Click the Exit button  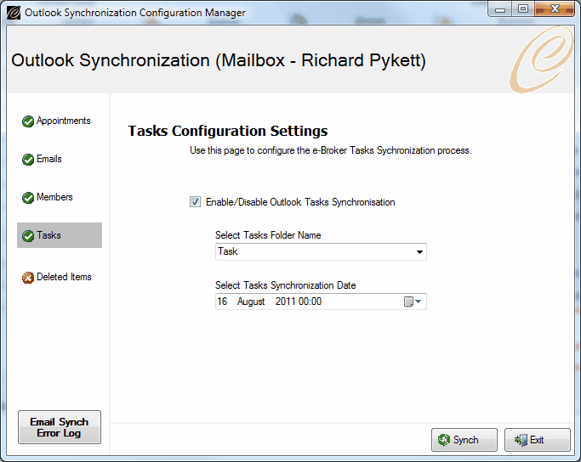pyautogui.click(x=538, y=440)
